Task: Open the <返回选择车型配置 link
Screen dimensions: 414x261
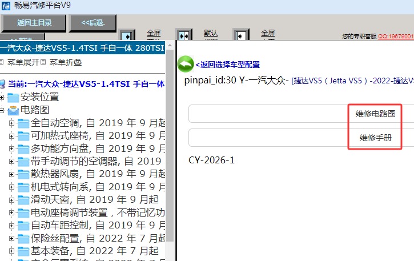Action: click(x=228, y=65)
